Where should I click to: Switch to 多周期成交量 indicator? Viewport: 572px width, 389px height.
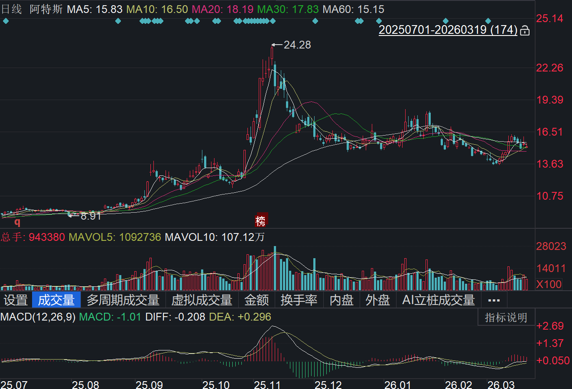[x=123, y=300]
